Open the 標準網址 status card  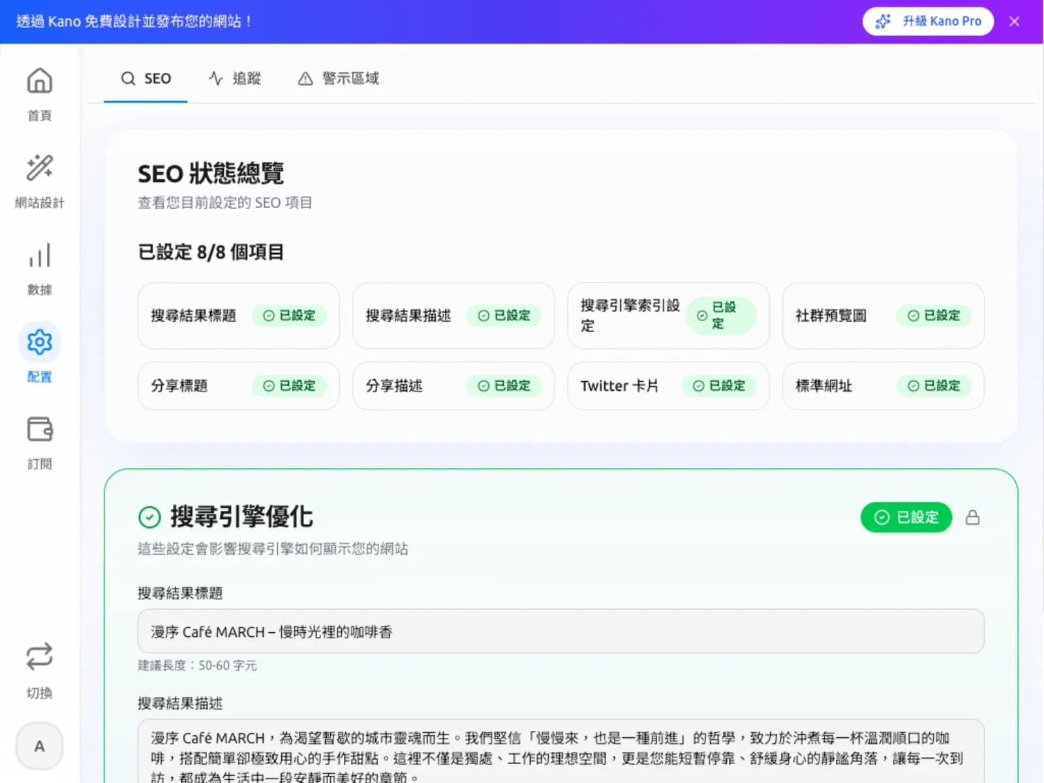coord(883,386)
